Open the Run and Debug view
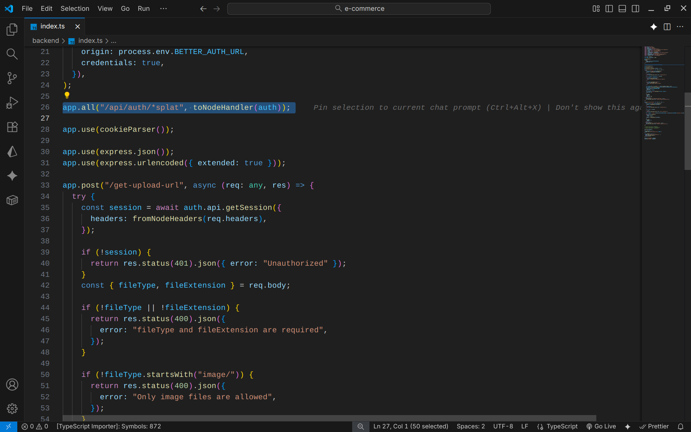This screenshot has width=691, height=432. pos(12,103)
